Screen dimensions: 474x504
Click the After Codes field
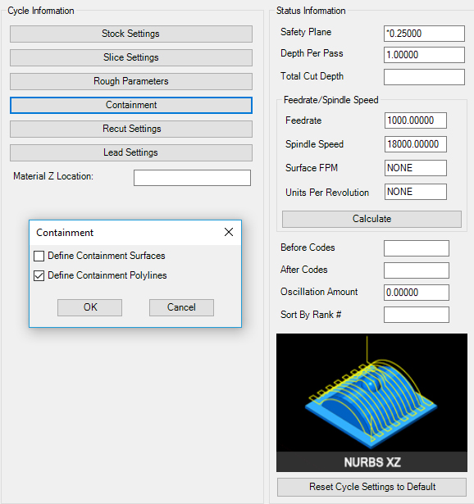(417, 270)
